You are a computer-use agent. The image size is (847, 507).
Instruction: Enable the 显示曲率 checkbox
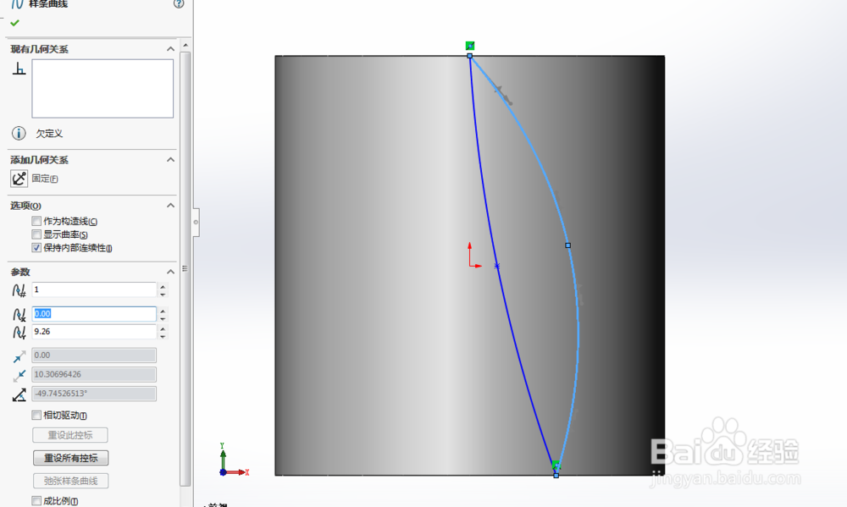36,234
